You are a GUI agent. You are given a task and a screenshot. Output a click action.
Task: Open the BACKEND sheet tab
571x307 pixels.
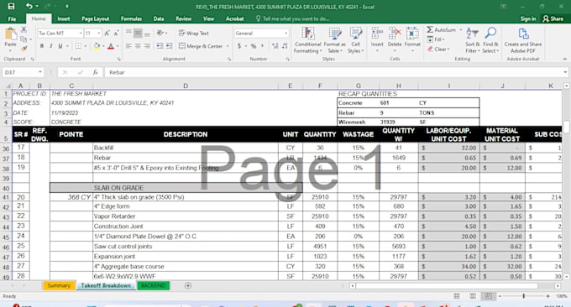tap(153, 285)
